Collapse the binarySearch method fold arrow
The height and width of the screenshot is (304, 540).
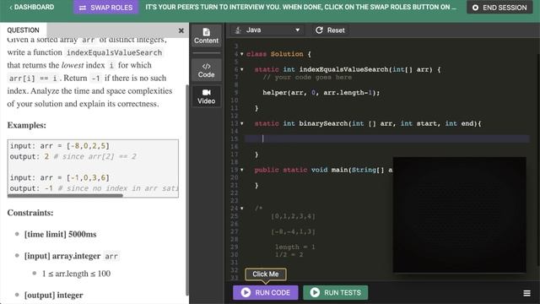click(242, 123)
